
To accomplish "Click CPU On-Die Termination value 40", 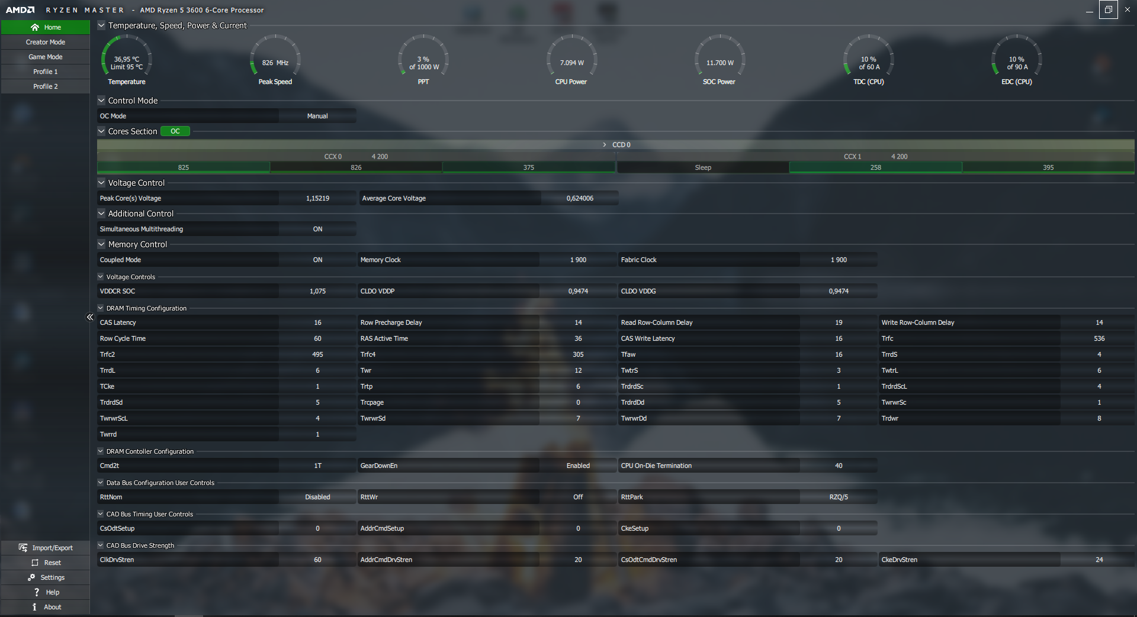I will [839, 466].
